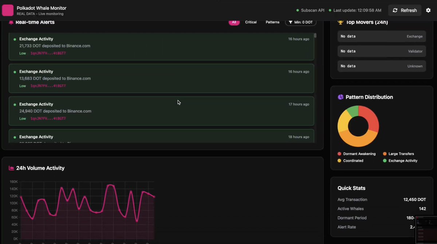
Task: Click the picture-in-picture thumbnail preview
Action: 426,230
